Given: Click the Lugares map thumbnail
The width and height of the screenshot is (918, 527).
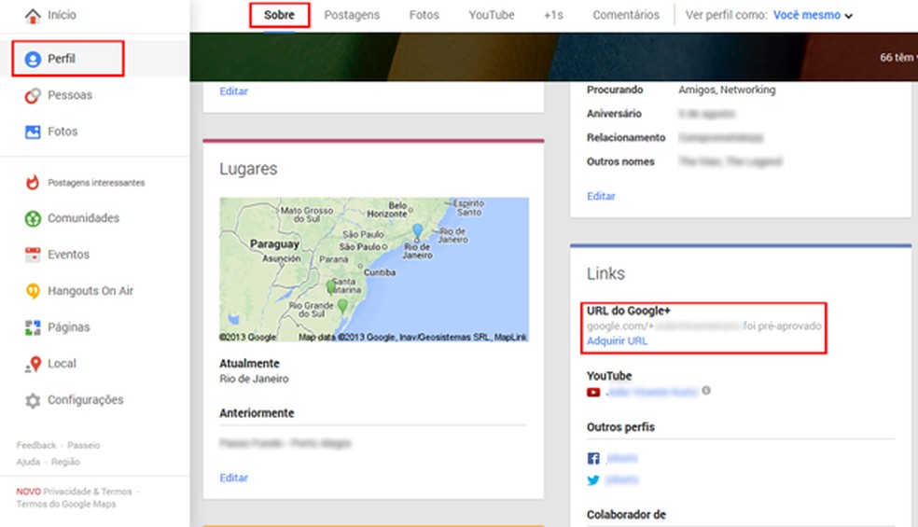Looking at the screenshot, I should [374, 270].
